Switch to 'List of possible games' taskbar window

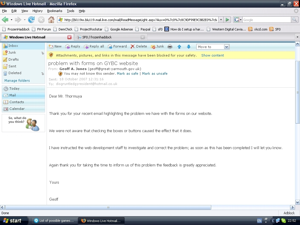point(54,221)
